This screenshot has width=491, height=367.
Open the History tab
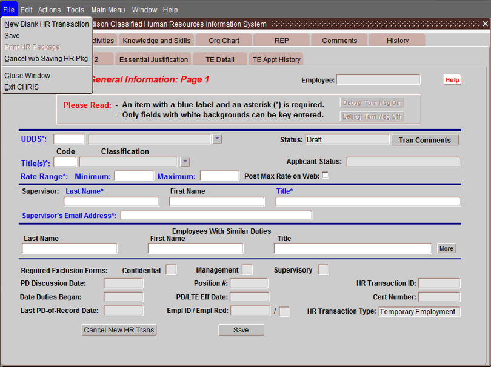pyautogui.click(x=398, y=41)
